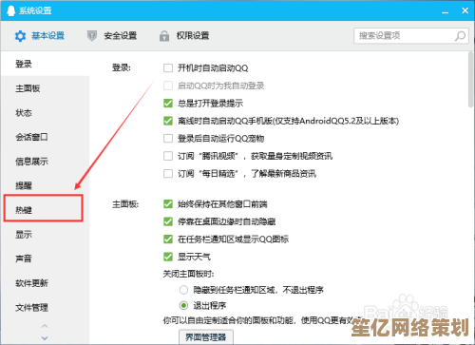Click the 登录: section label
This screenshot has width=475, height=345.
coord(122,67)
